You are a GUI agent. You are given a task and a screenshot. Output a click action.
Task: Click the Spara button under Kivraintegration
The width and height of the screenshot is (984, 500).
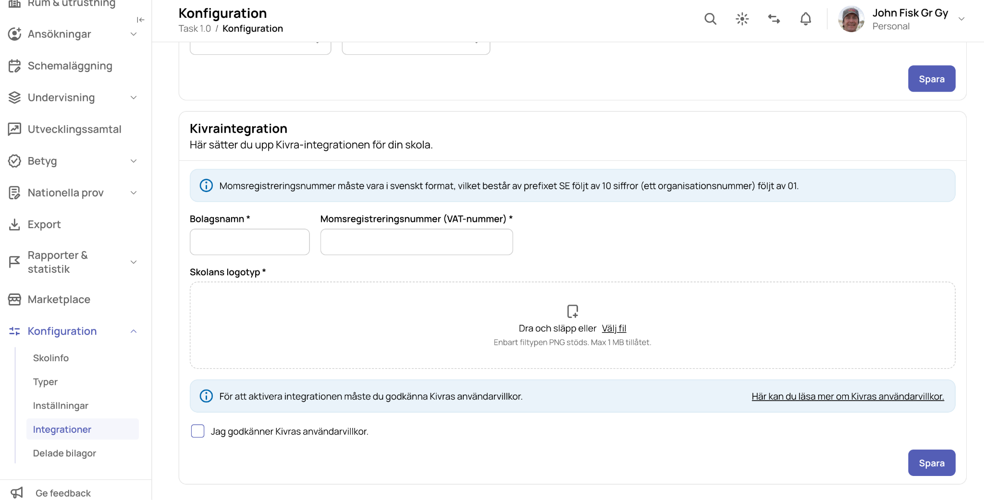932,463
